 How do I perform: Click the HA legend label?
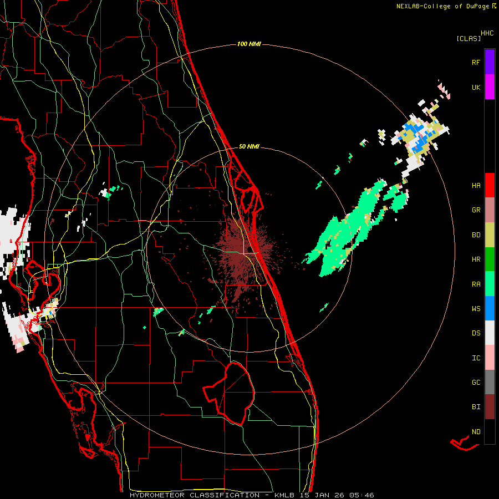476,186
